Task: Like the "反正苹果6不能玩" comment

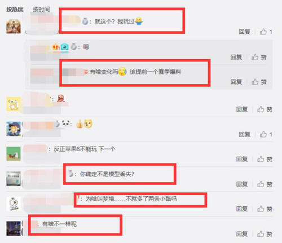Action: [265, 159]
